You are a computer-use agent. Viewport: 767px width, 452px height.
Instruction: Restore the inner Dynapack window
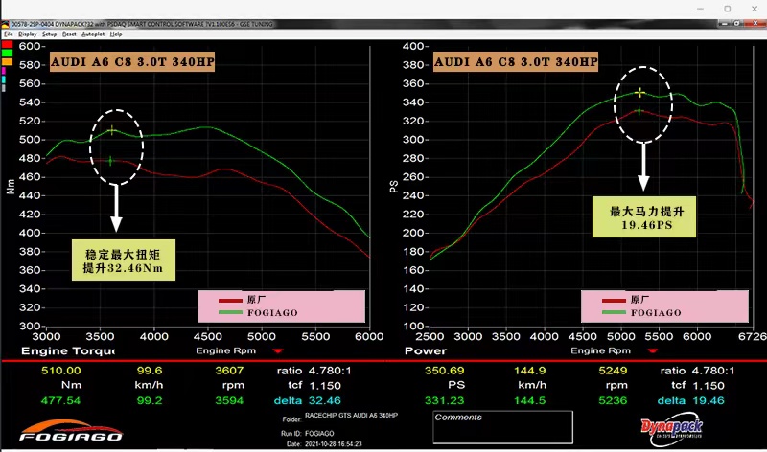(x=736, y=23)
